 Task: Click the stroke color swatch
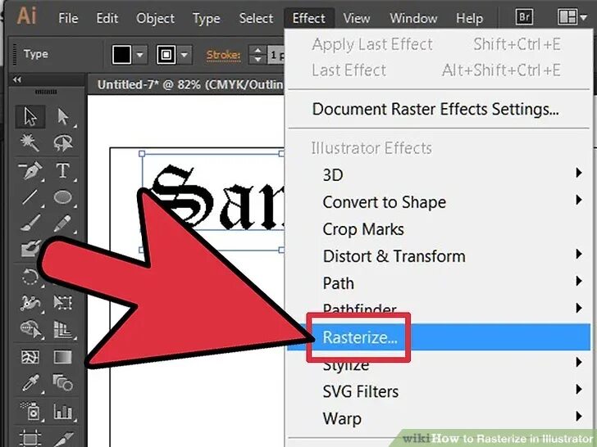pos(166,55)
